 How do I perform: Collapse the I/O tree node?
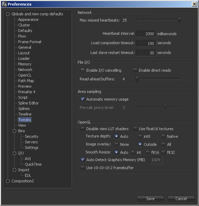(x=15, y=153)
